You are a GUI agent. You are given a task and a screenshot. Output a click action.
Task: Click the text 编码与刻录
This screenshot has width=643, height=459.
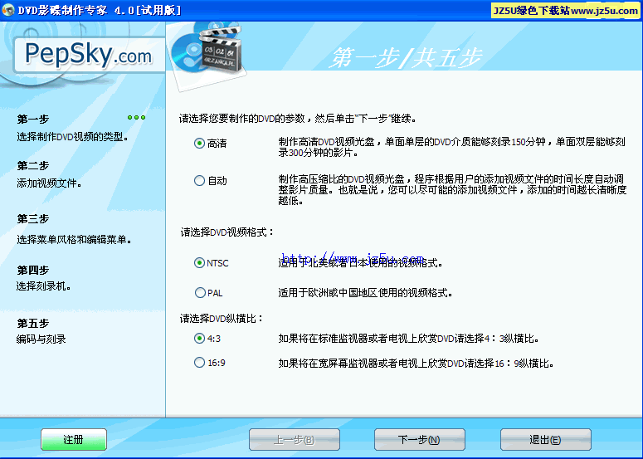pos(41,339)
